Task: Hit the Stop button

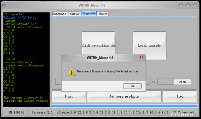Action: 180,96
